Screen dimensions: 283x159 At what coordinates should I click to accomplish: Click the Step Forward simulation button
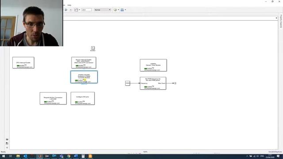click(66, 10)
